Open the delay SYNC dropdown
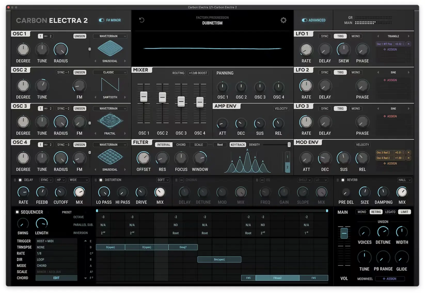425x293 pixels. point(46,180)
